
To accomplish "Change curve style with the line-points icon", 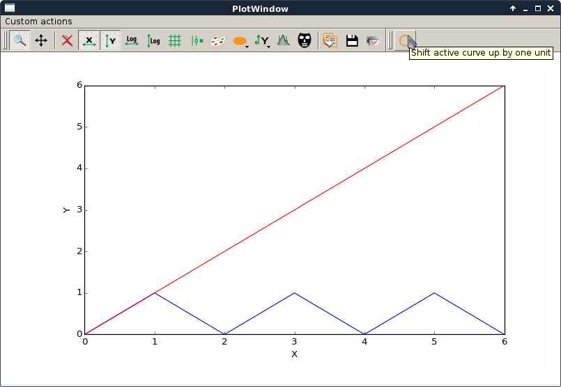I will click(197, 40).
